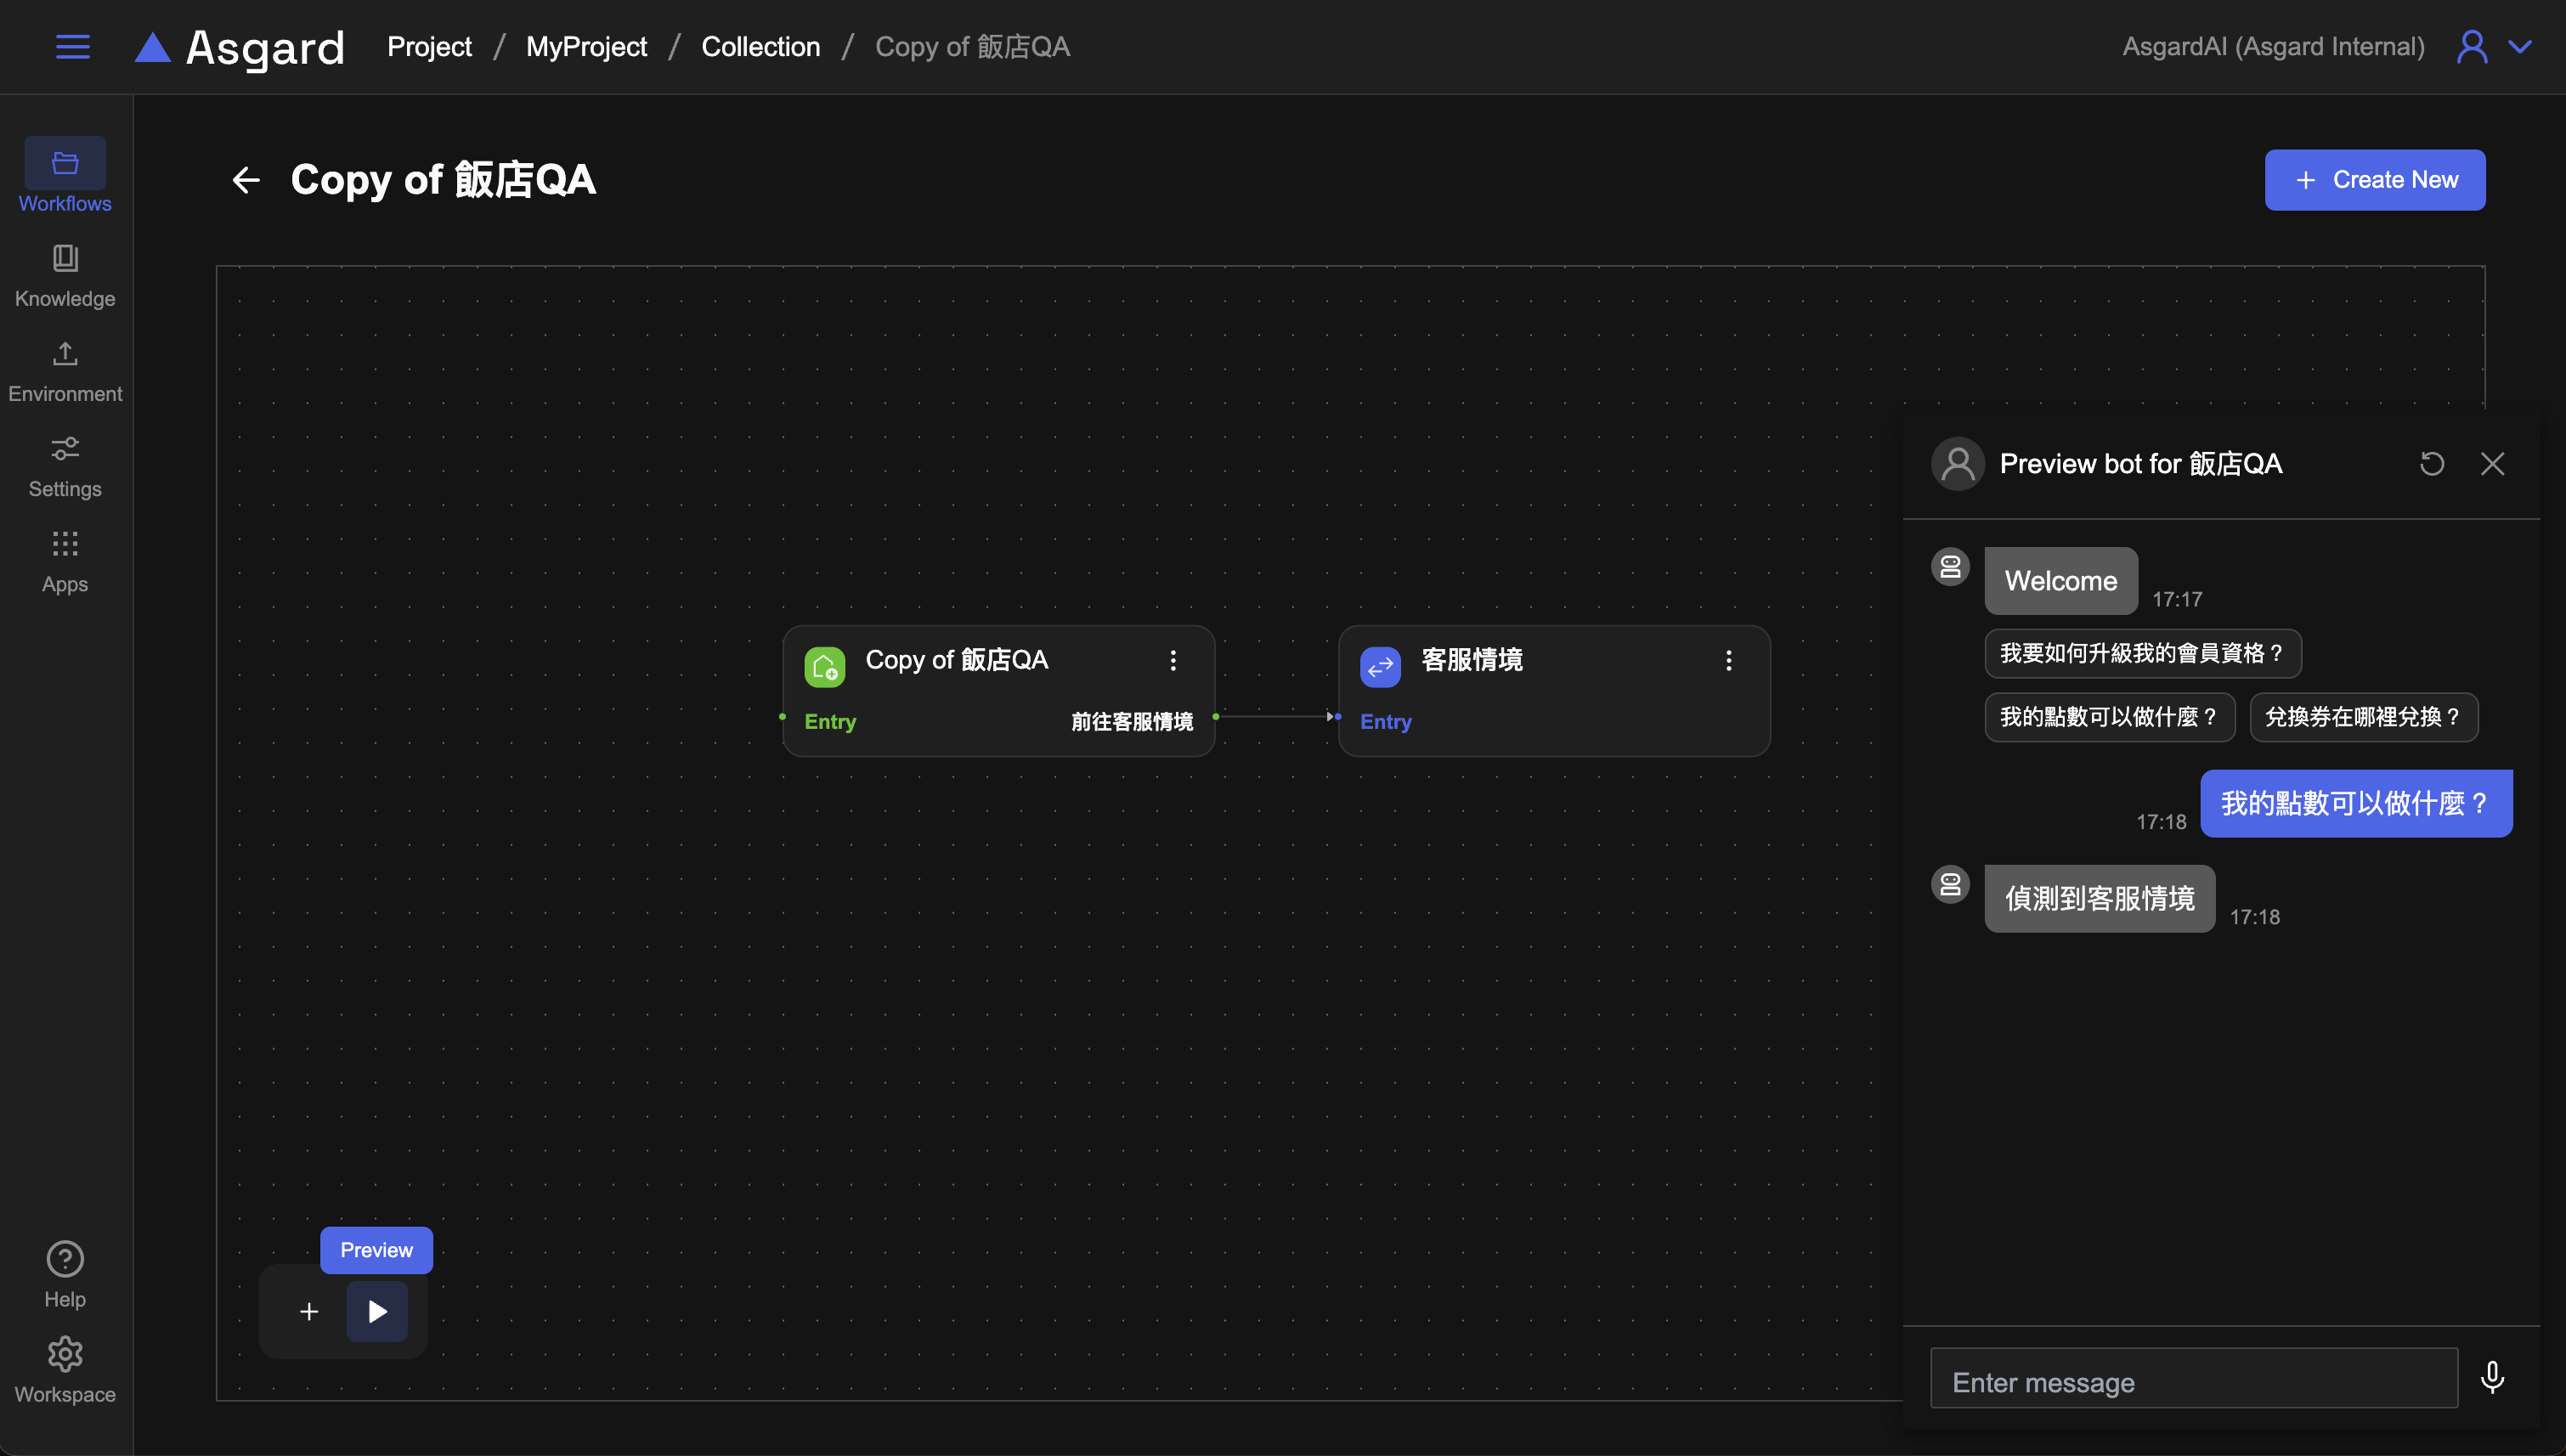Image resolution: width=2566 pixels, height=1456 pixels.
Task: Go back using the left arrow
Action: 246,180
